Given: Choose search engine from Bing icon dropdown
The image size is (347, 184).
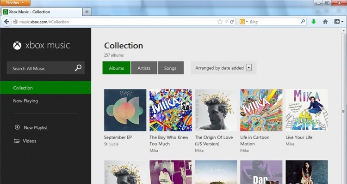Looking at the screenshot, I should tap(243, 22).
